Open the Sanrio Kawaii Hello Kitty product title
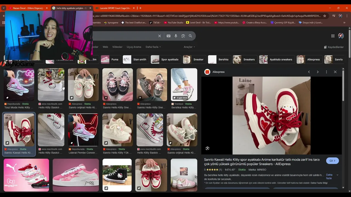This screenshot has width=351, height=197. click(262, 162)
